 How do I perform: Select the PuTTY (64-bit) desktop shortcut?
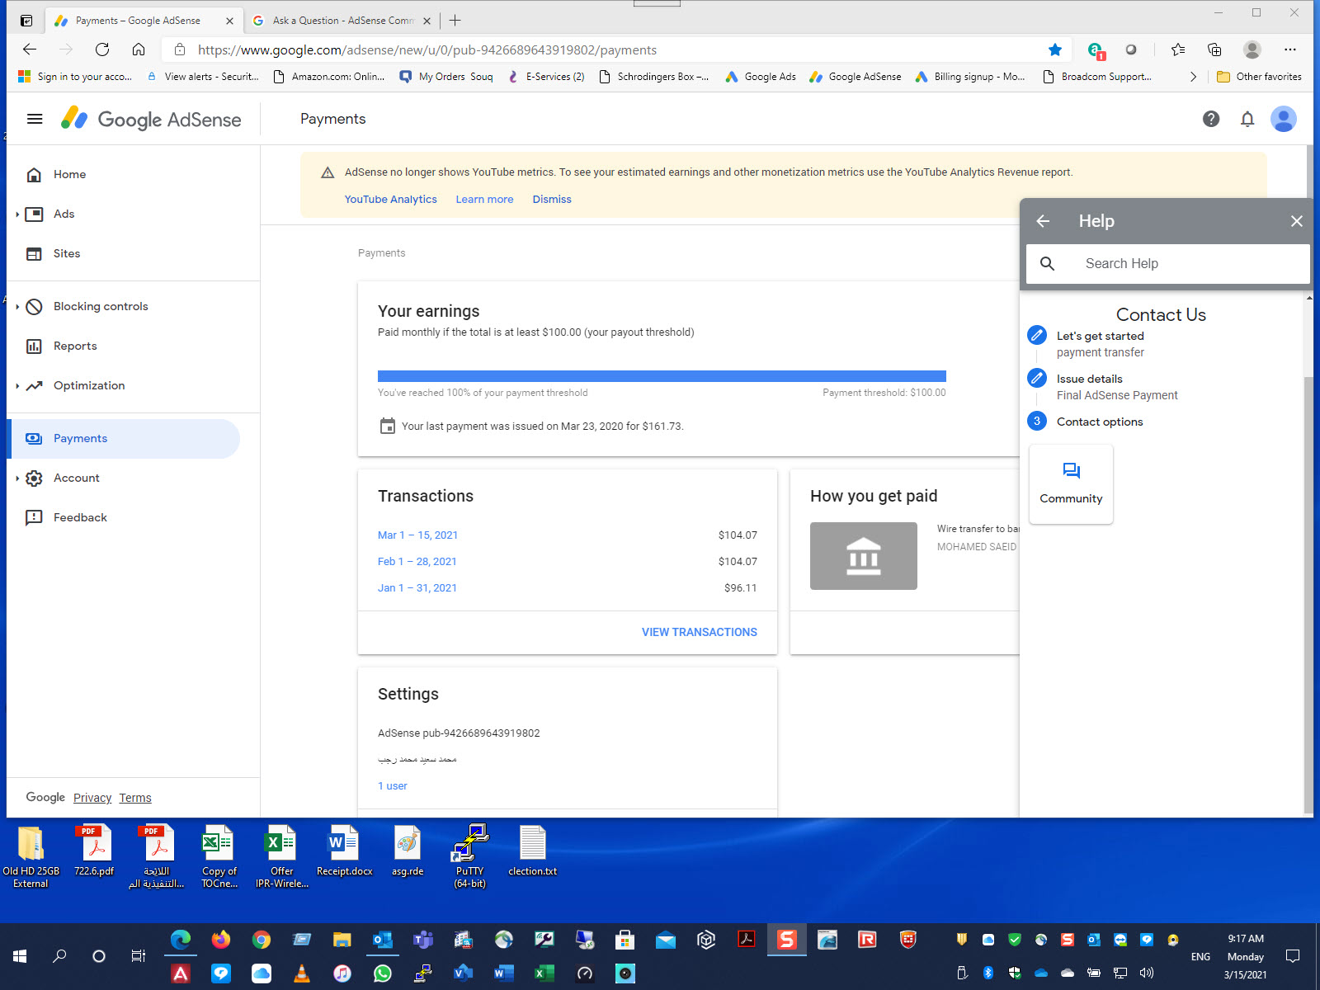point(470,856)
